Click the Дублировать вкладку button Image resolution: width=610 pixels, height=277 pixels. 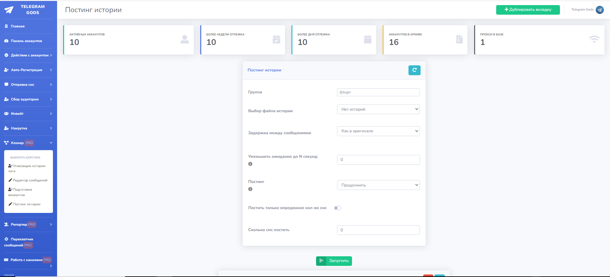[x=528, y=10]
